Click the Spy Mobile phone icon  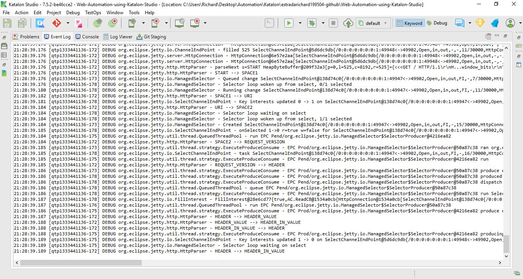tap(131, 23)
